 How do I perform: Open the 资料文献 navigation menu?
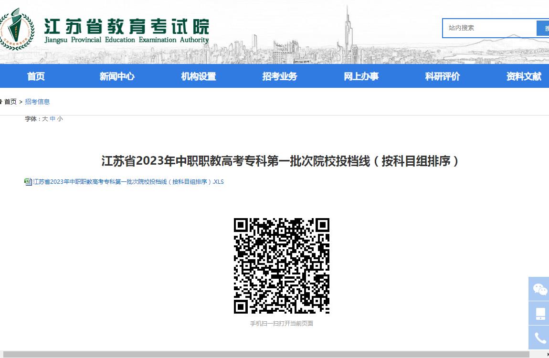pos(524,76)
